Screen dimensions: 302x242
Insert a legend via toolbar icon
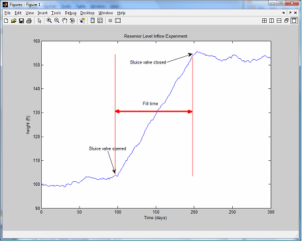pos(100,21)
